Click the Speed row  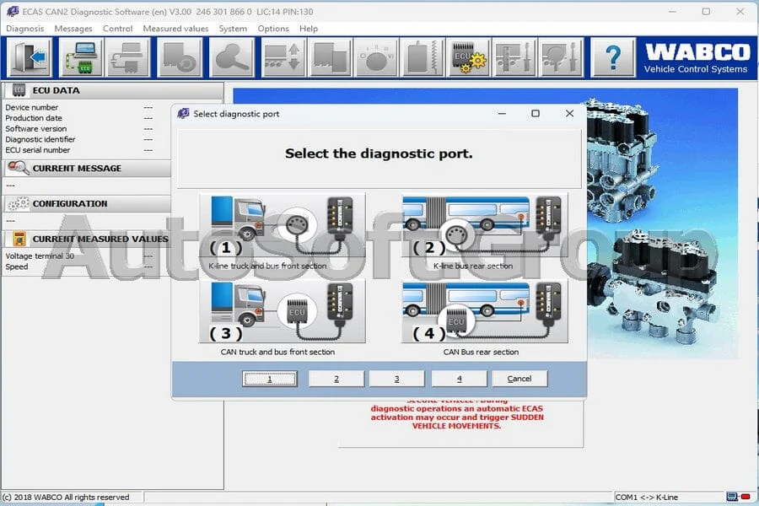(x=79, y=266)
